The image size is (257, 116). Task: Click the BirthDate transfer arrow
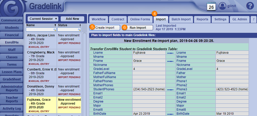coord(170,114)
